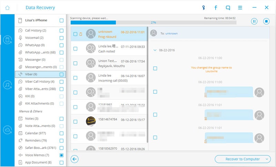Image resolution: width=276 pixels, height=167 pixels.
Task: Click the Recover to Computer button
Action: [x=243, y=159]
